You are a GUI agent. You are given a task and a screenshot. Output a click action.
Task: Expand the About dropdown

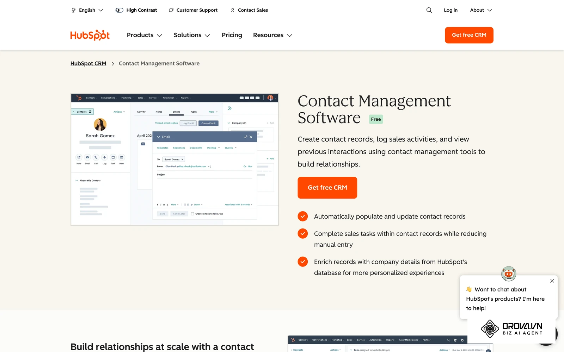pos(481,10)
